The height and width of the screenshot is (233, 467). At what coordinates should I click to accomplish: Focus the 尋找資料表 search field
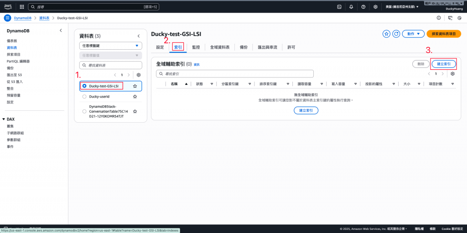click(110, 65)
